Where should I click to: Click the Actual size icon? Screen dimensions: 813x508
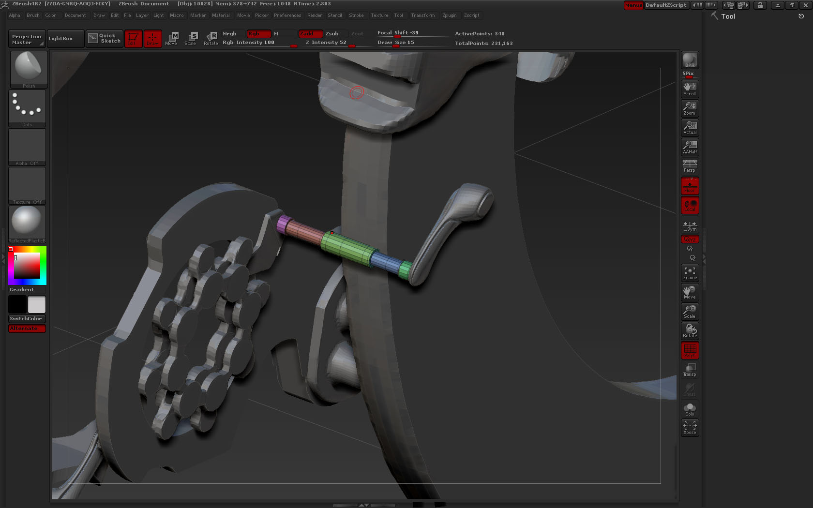click(690, 127)
